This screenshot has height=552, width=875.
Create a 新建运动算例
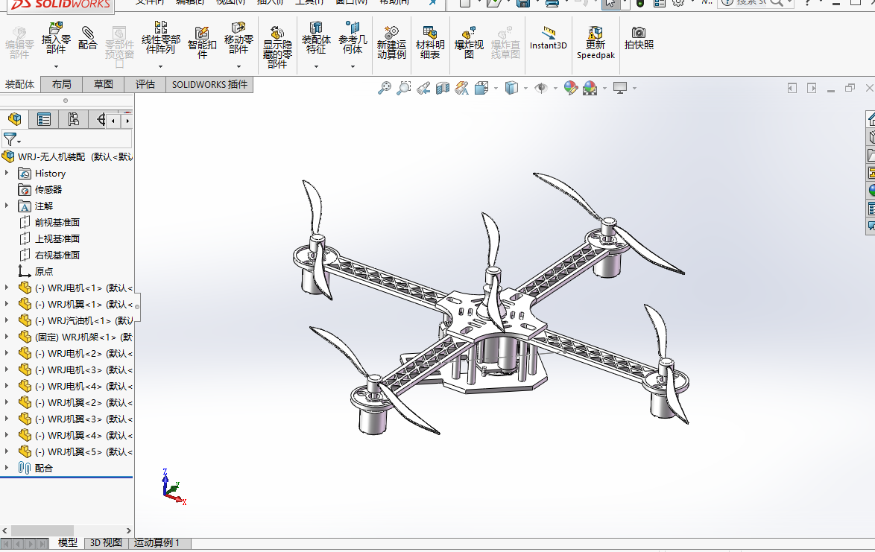[391, 42]
